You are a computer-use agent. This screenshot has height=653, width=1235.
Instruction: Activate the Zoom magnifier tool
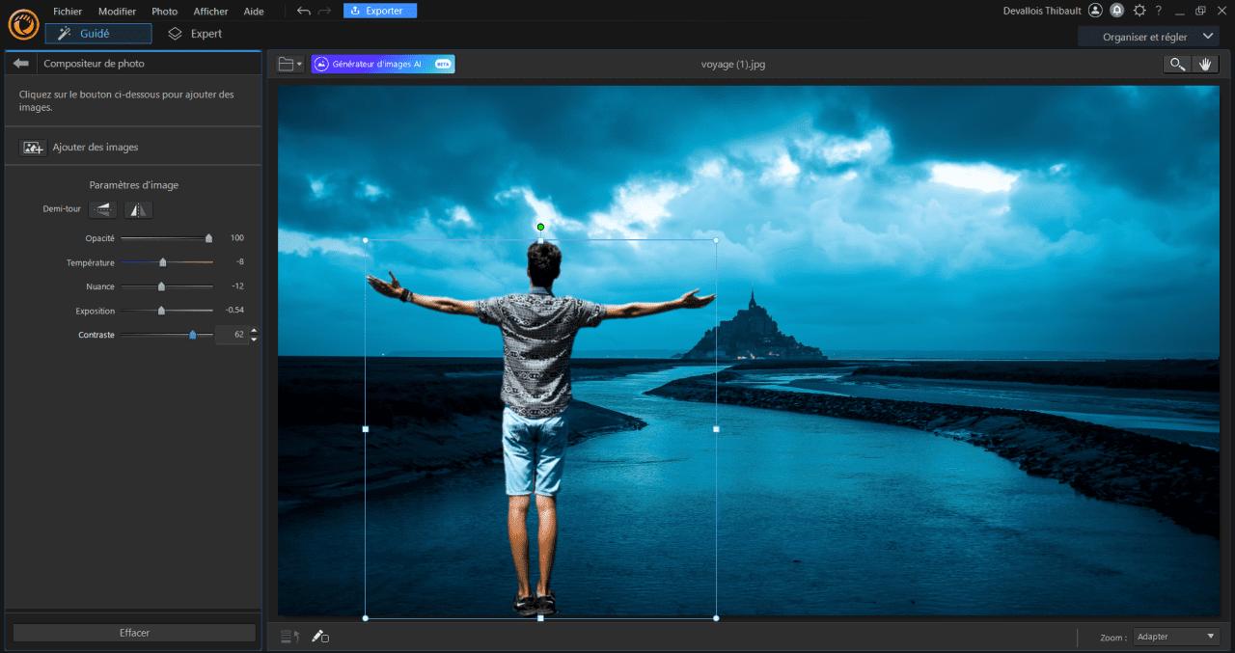click(x=1176, y=64)
